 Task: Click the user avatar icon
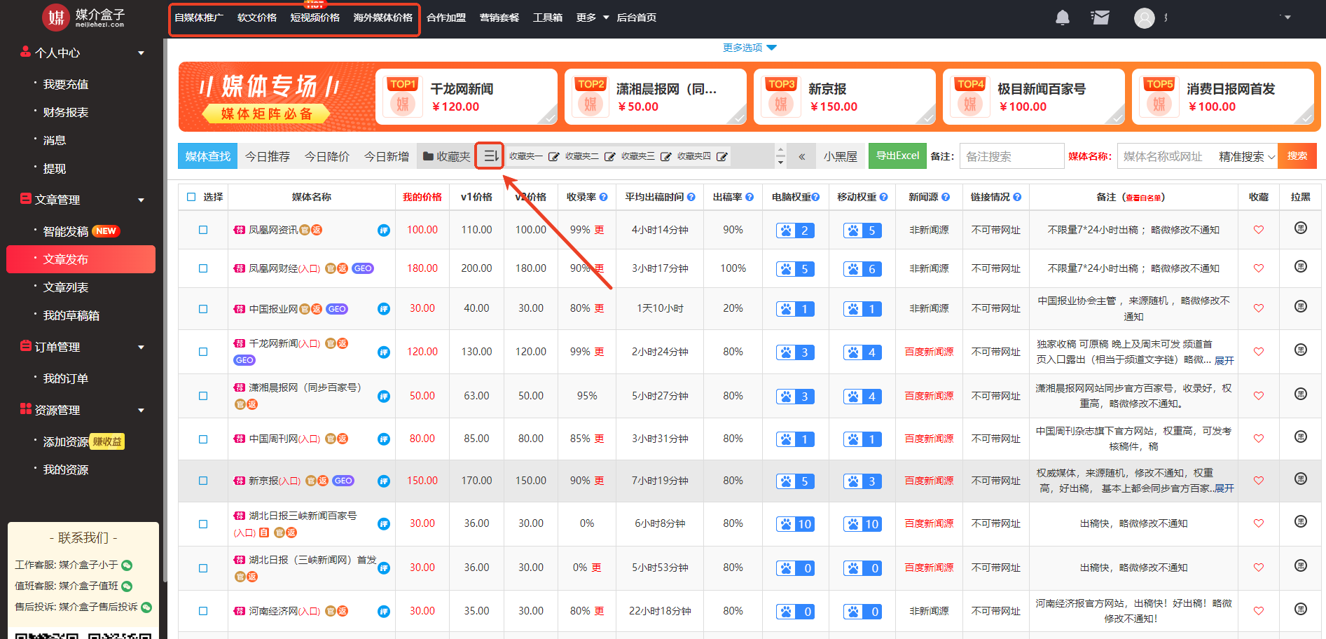click(1144, 18)
